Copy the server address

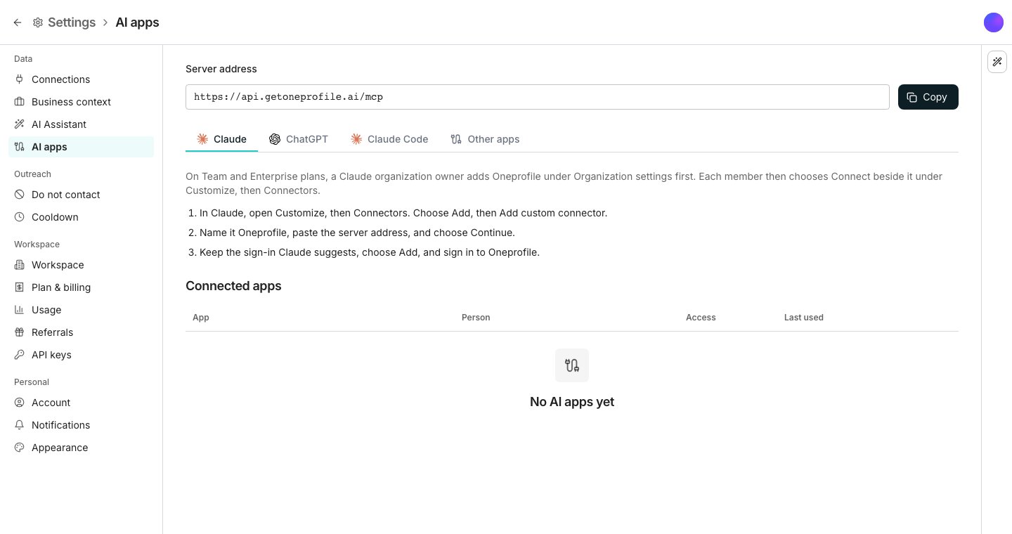pyautogui.click(x=928, y=97)
